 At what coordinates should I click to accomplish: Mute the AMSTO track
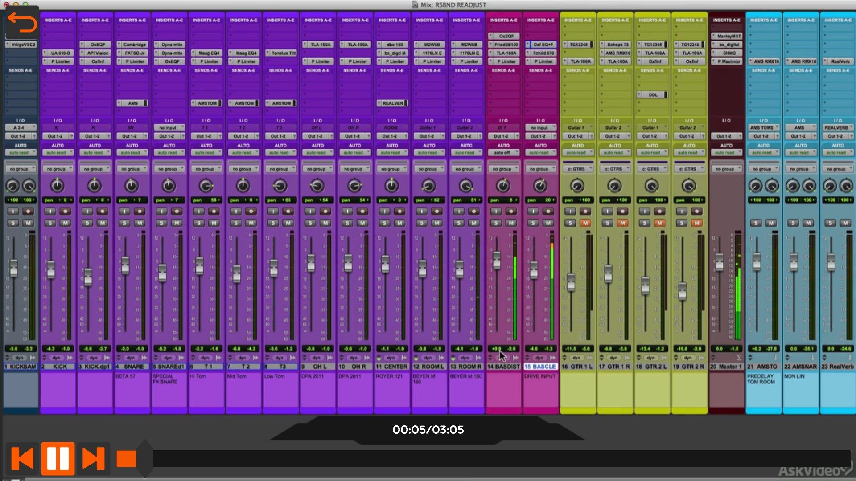click(771, 223)
